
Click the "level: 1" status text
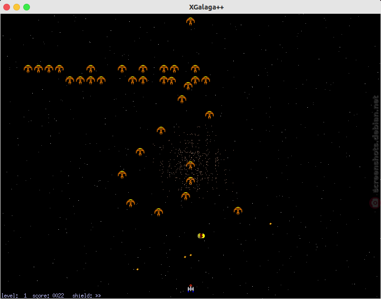coord(14,296)
